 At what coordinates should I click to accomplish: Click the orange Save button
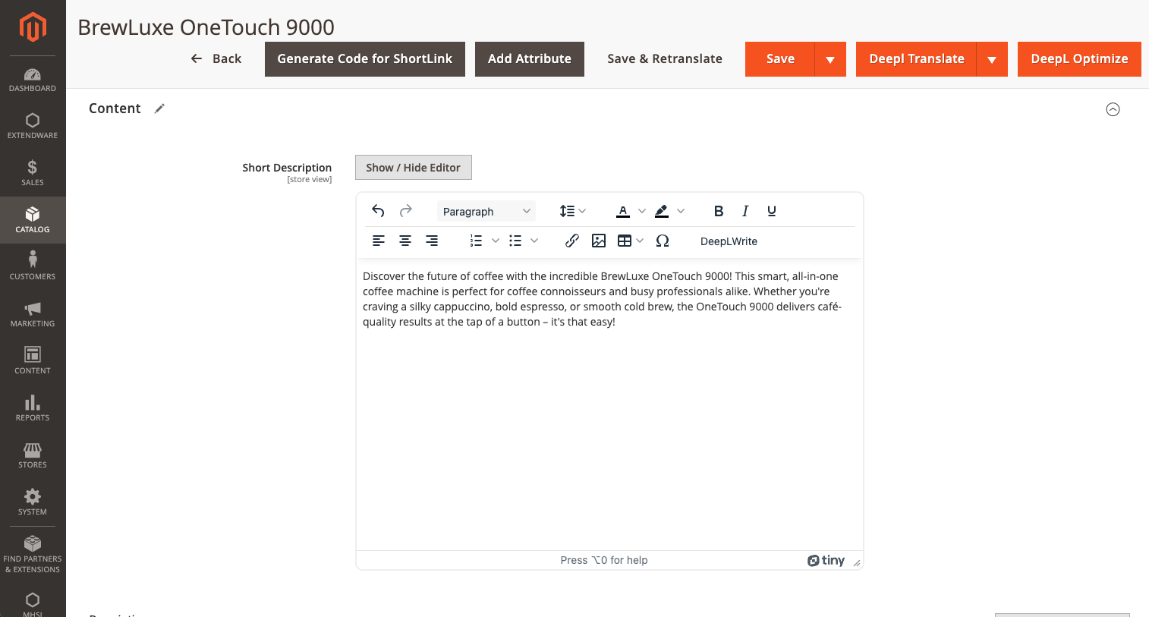780,59
